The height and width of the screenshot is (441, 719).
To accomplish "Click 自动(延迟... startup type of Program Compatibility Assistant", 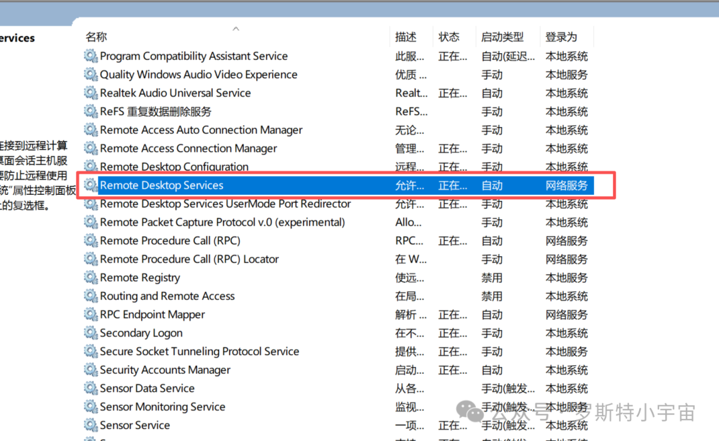I will [507, 57].
